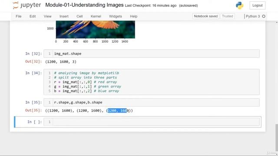Image resolution: width=278 pixels, height=156 pixels.
Task: Click the line 'b = img_mat[:,:,2]'
Action: [x=73, y=91]
